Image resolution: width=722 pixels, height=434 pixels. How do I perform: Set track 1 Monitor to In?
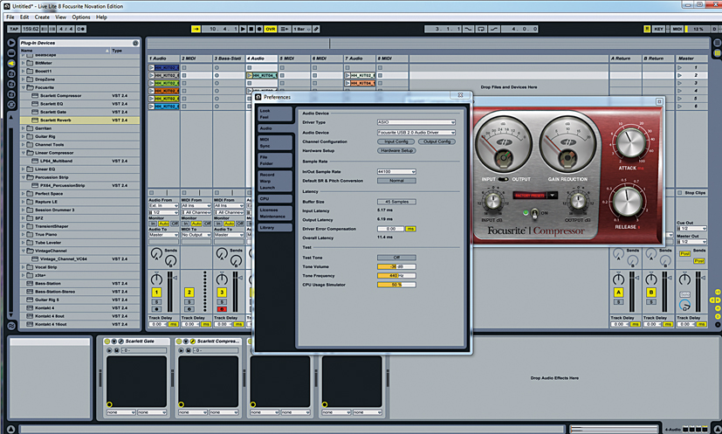click(153, 224)
